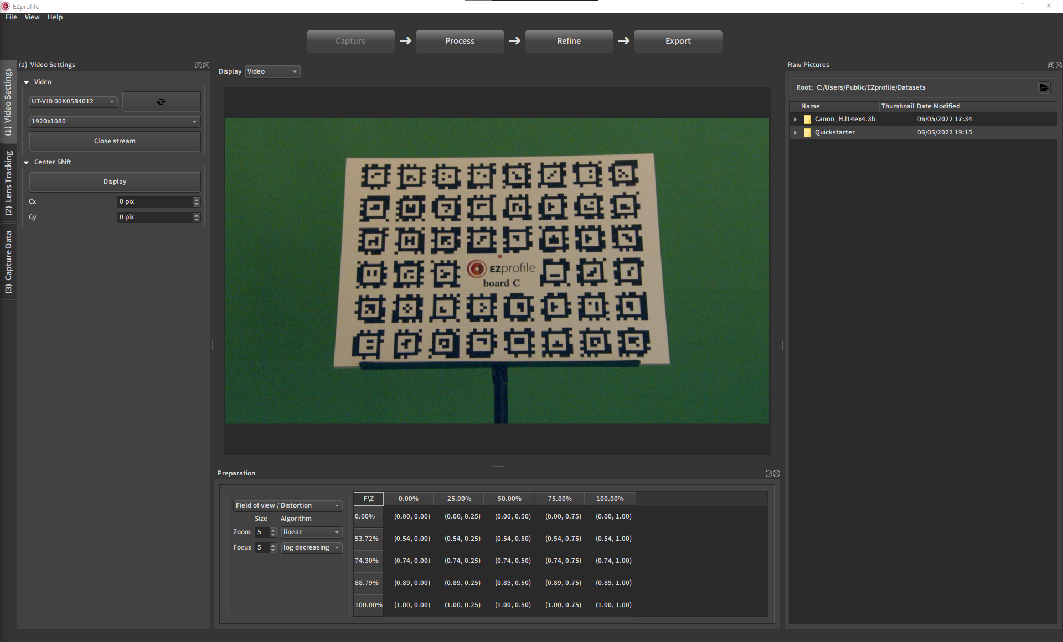Viewport: 1063px width, 642px height.
Task: Expand the Canon_HJ14ex4.3b folder
Action: (x=796, y=120)
